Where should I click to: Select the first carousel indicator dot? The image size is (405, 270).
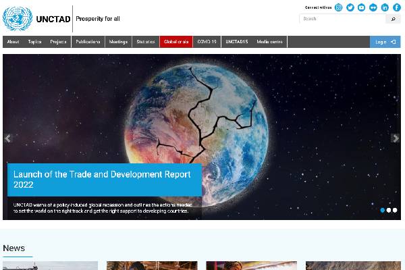click(x=383, y=210)
